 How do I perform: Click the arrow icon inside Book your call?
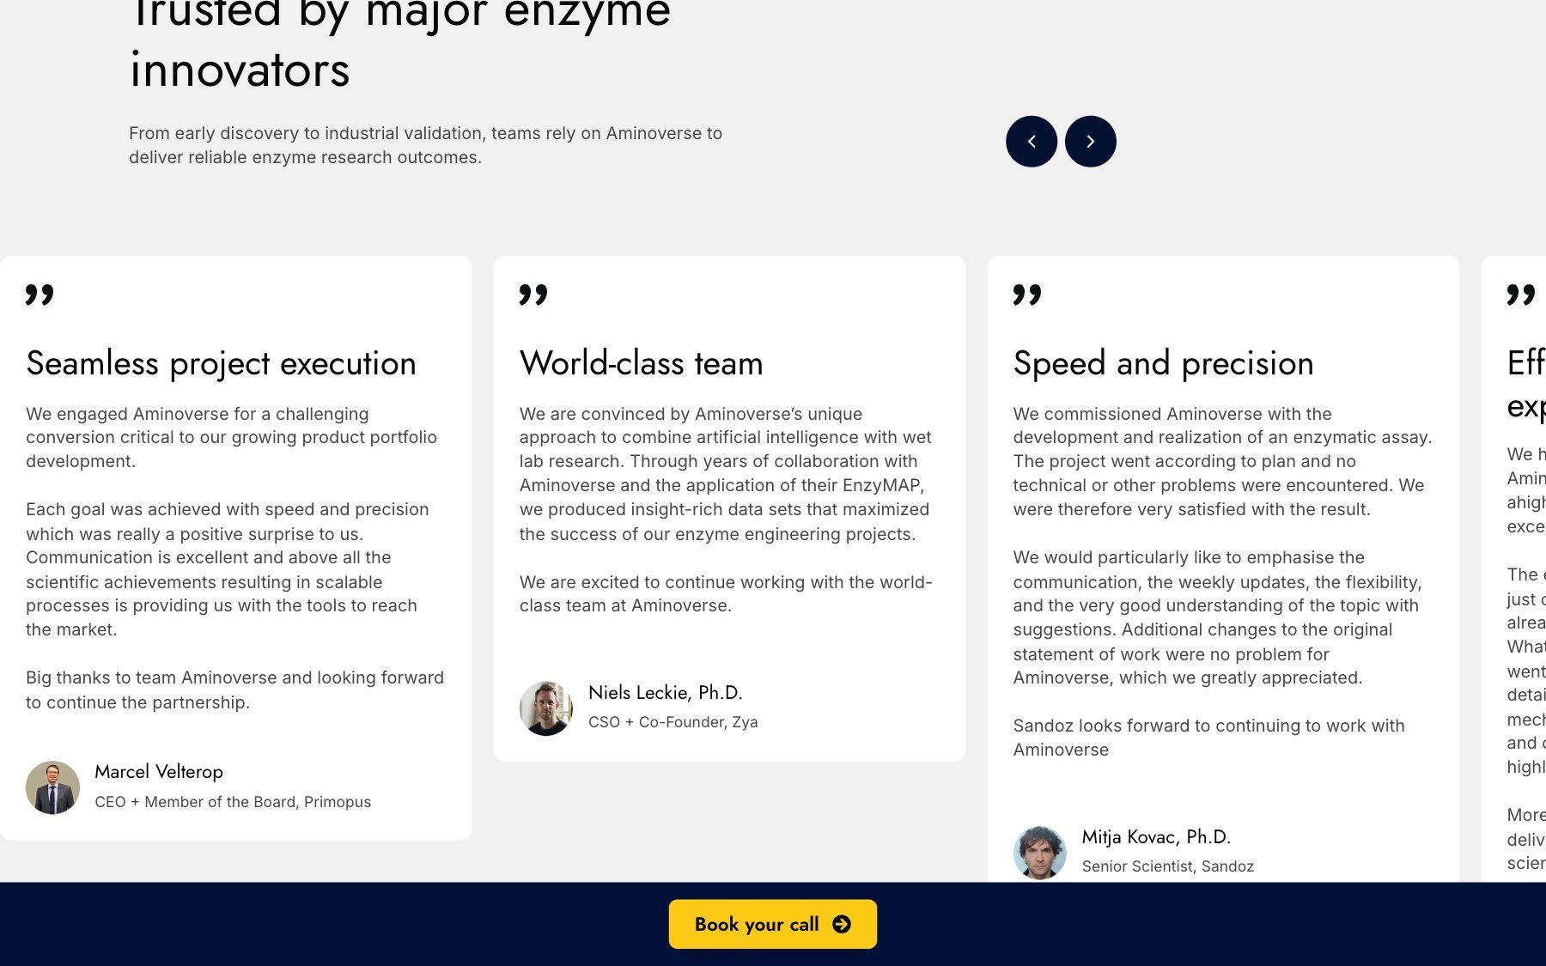842,924
